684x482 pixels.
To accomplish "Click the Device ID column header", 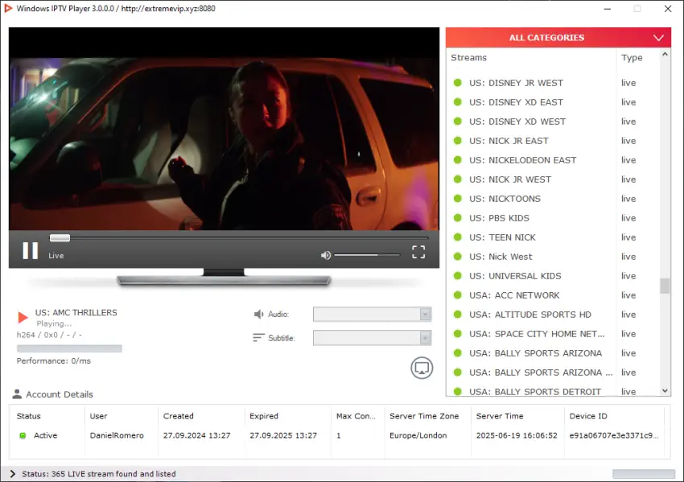I will coord(588,416).
